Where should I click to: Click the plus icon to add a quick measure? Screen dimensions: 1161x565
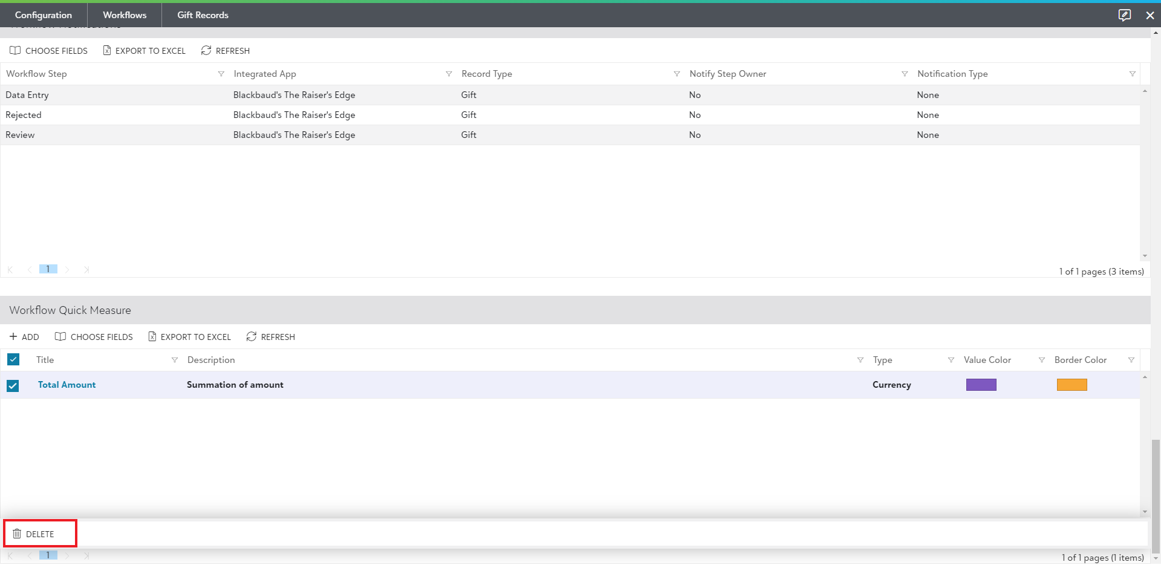click(x=13, y=337)
